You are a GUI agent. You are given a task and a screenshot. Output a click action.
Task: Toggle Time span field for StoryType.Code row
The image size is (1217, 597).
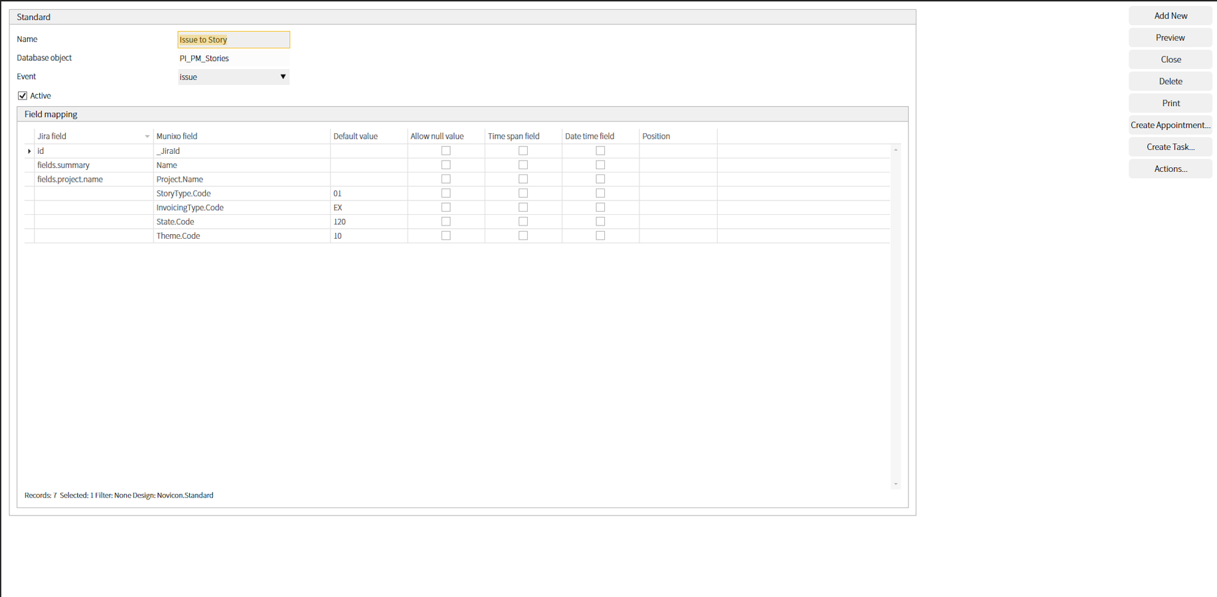coord(523,193)
